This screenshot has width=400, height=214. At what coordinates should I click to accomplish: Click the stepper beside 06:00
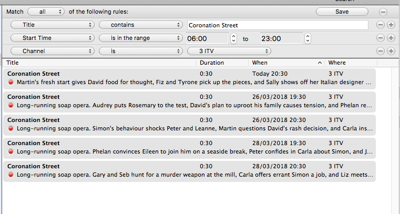[233, 38]
